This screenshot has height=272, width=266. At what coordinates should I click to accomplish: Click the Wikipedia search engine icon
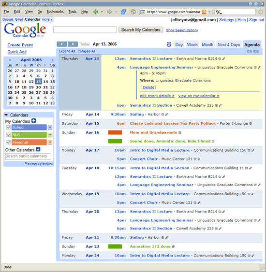pyautogui.click(x=219, y=12)
